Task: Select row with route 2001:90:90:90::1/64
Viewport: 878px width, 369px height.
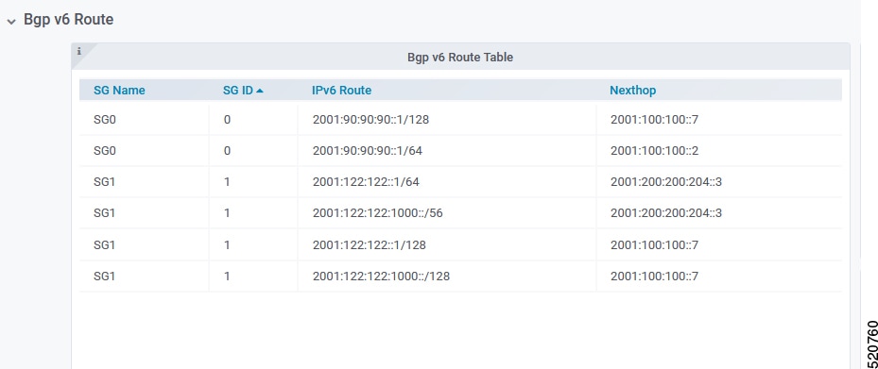Action: [x=460, y=150]
